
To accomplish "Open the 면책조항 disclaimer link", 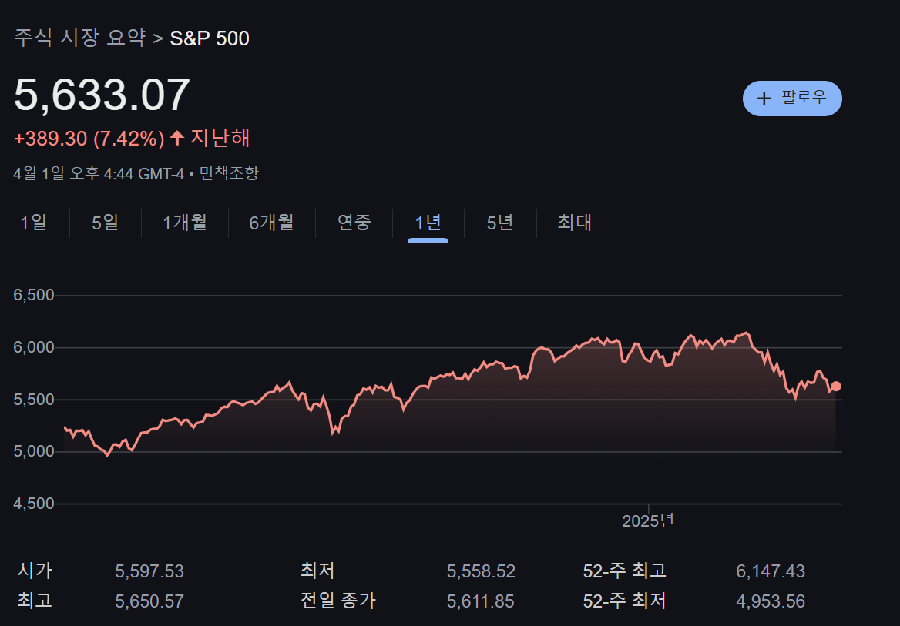I will tap(229, 173).
